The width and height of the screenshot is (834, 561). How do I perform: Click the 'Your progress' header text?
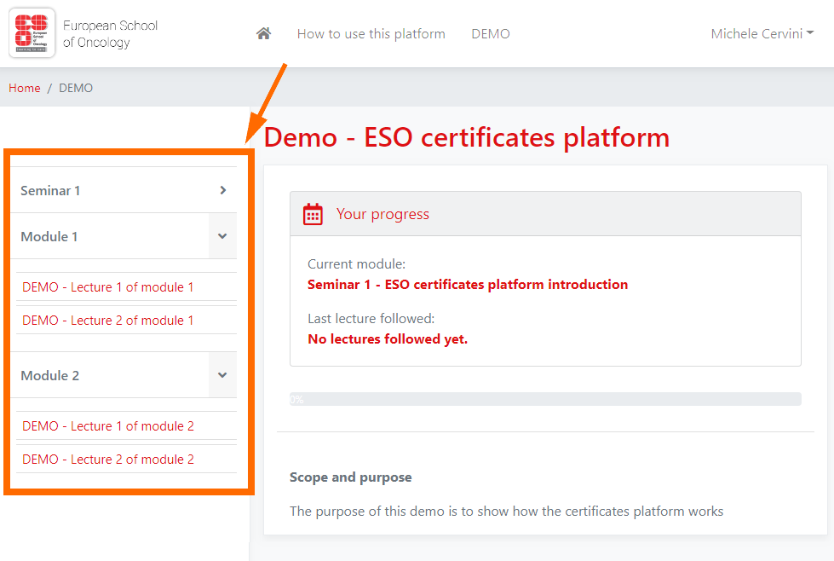coord(382,214)
